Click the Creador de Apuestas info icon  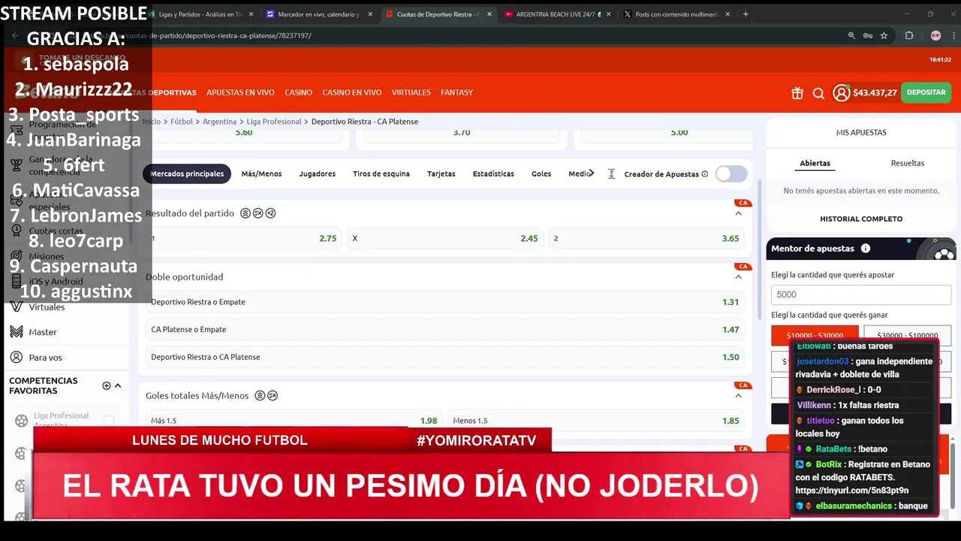pos(704,174)
